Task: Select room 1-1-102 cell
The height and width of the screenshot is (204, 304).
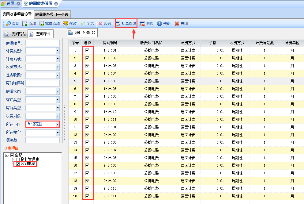Action: pyautogui.click(x=110, y=58)
